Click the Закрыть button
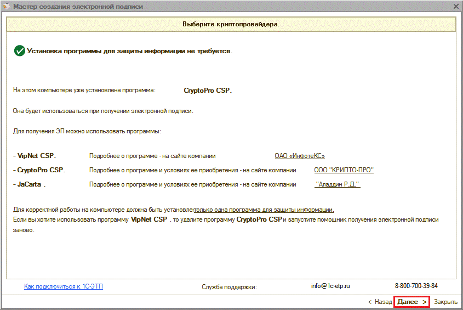The width and height of the screenshot is (463, 310). pos(445,302)
